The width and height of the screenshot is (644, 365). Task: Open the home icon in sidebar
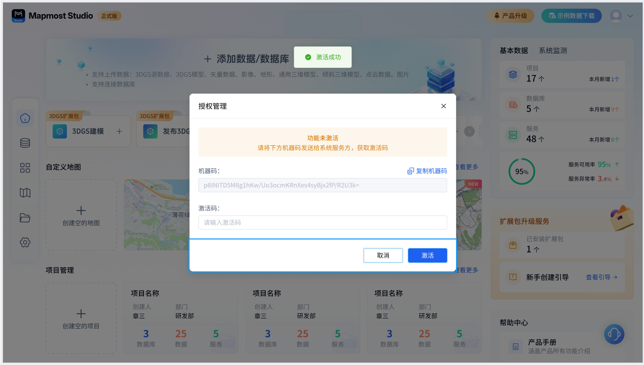tap(25, 118)
